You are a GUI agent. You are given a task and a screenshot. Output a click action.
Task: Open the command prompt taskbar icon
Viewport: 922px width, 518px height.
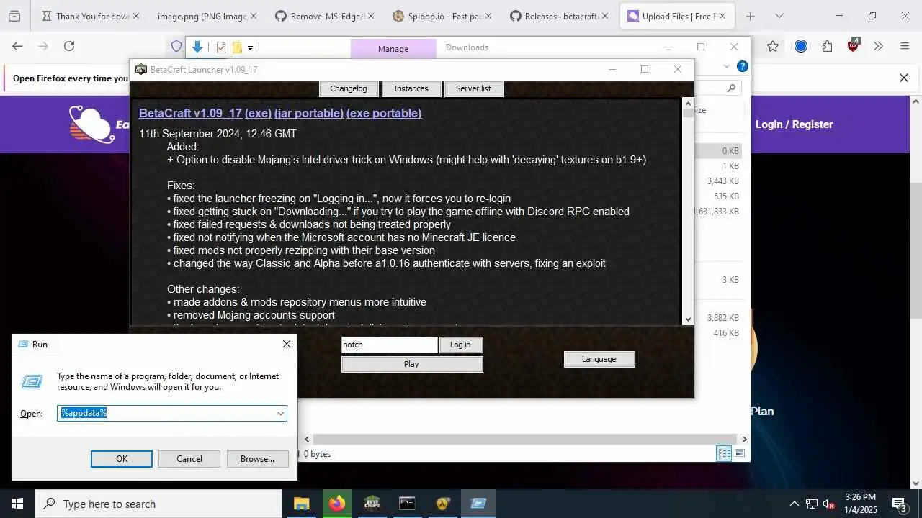click(407, 504)
